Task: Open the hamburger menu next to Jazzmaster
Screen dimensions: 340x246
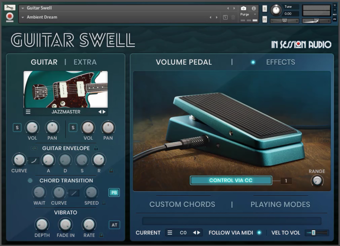Action: (28, 112)
